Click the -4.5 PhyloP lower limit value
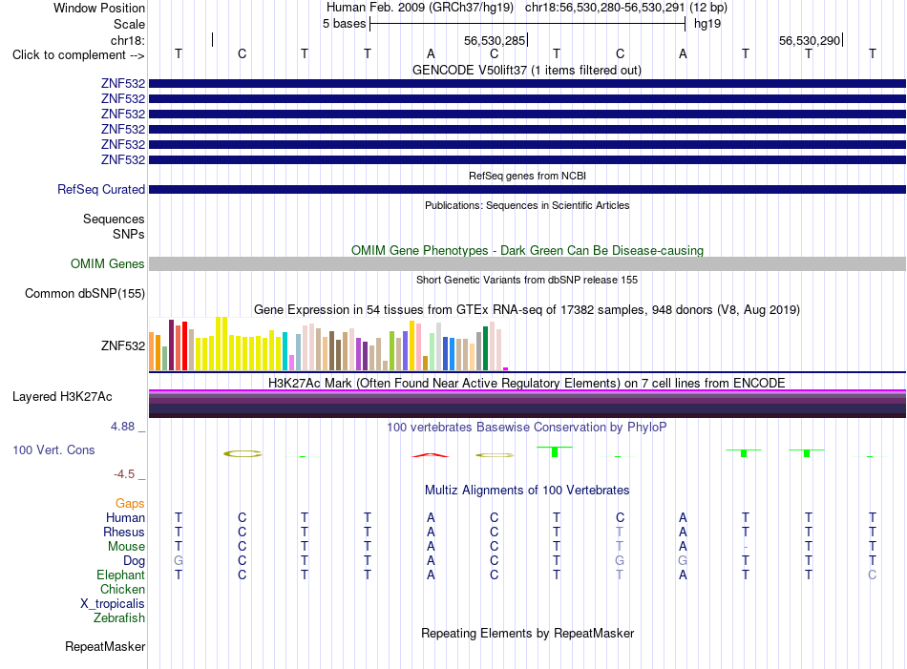Viewport: 907px width, 669px height. (124, 474)
